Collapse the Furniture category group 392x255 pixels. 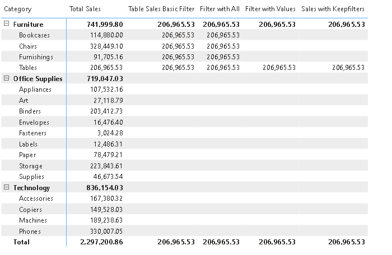pos(6,24)
